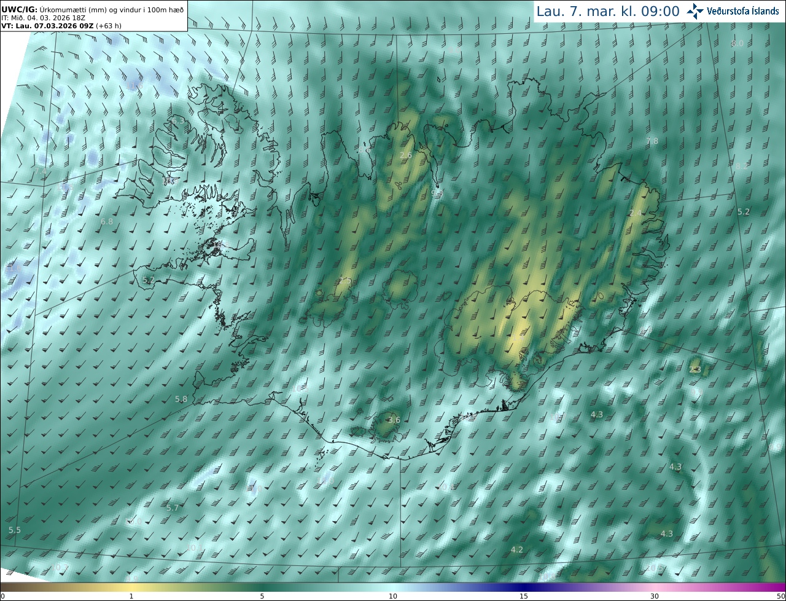Pick the pink color at scale value 30
This screenshot has height=601, width=786.
point(655,587)
